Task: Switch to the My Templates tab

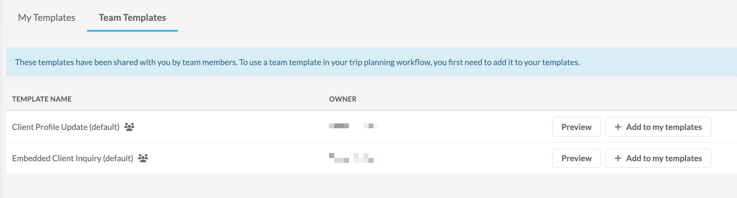Action: [x=47, y=18]
